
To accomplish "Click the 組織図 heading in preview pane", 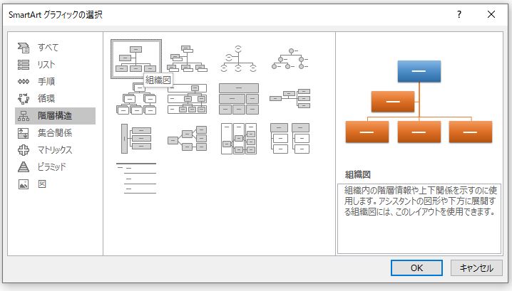I will tap(358, 174).
